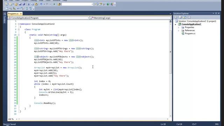224x126 pixels.
Task: Expand the Properties folder arrow
Action: (x=178, y=27)
